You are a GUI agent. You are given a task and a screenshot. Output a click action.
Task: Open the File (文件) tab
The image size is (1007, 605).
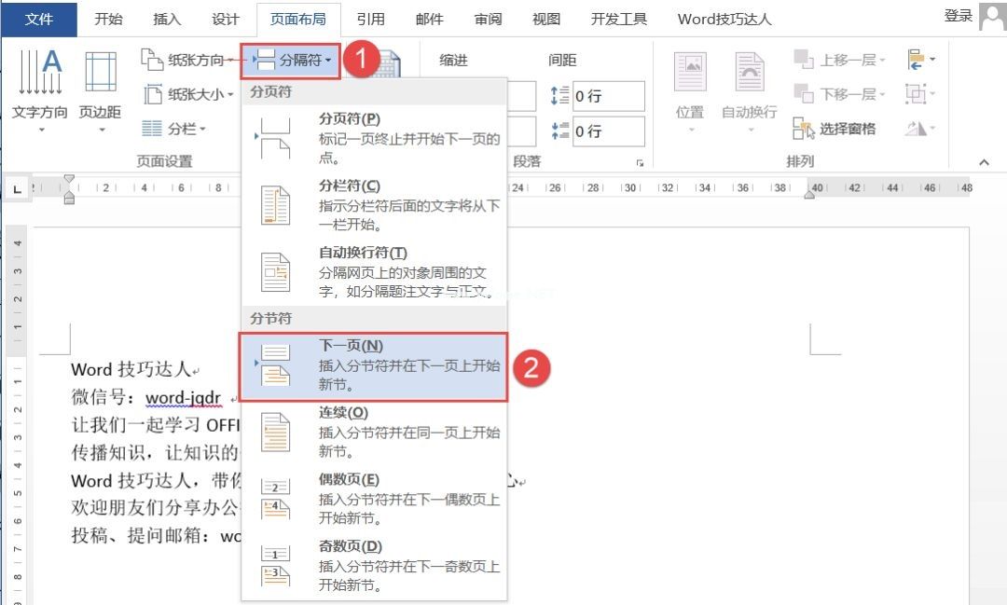pos(39,19)
